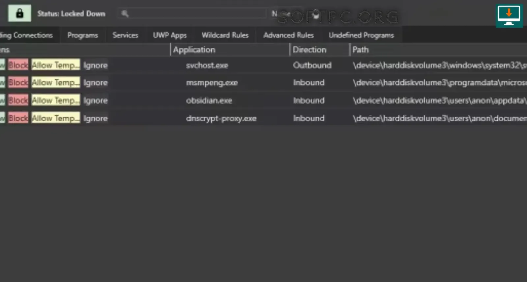Click the obsidian.exe appdata path
The width and height of the screenshot is (527, 282).
tap(440, 100)
